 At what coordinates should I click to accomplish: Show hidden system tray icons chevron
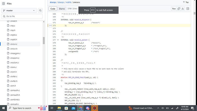(158, 108)
